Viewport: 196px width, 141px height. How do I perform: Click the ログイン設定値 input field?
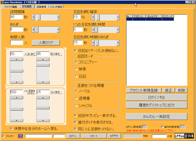pos(144,127)
